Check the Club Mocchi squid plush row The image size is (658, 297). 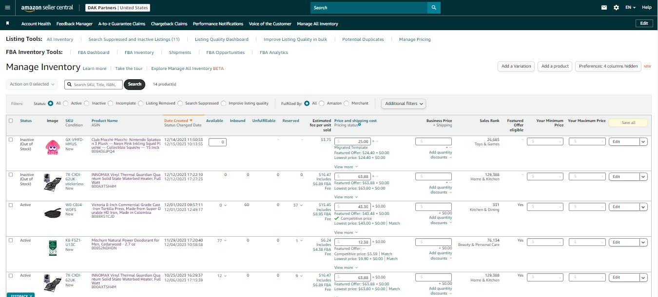click(11, 140)
